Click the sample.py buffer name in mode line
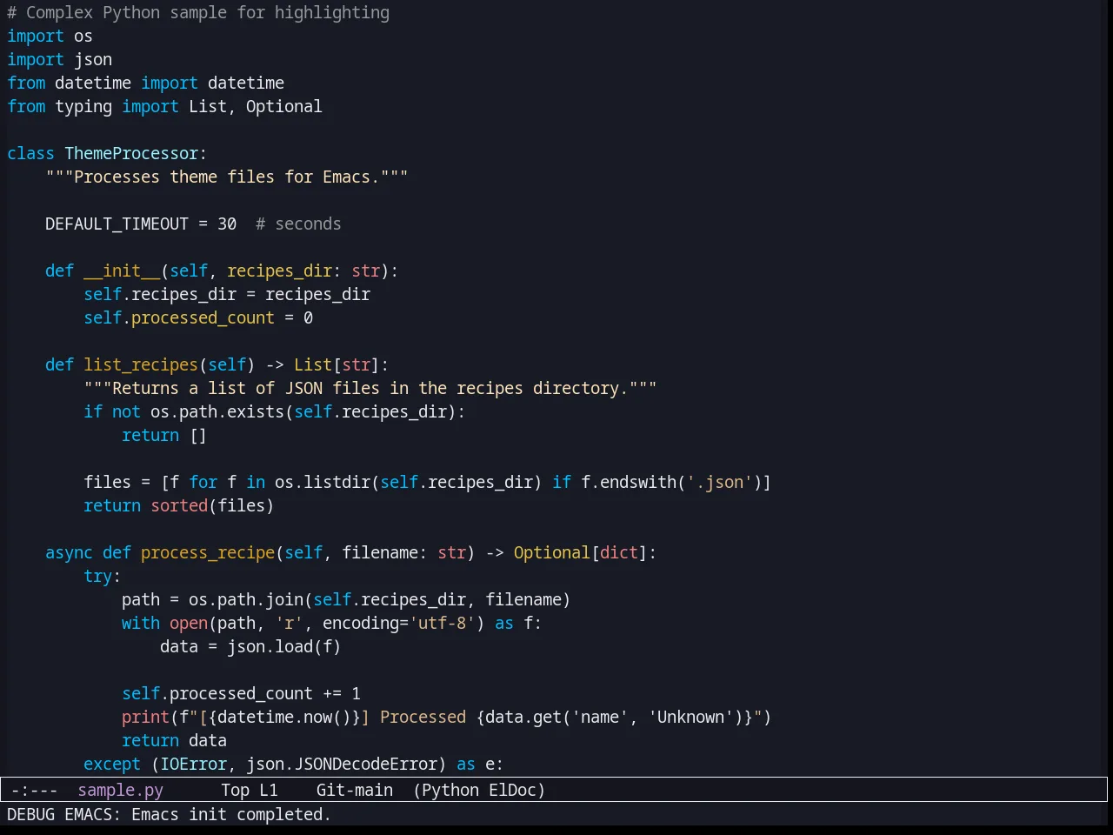Screen dimensions: 1113x835 click(120, 790)
